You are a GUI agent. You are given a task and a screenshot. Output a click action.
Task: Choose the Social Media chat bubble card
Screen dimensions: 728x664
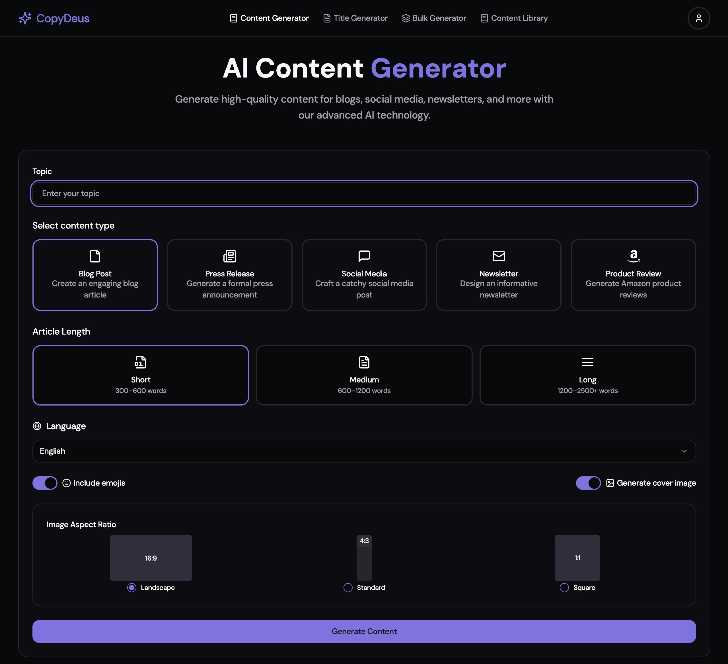click(x=364, y=274)
